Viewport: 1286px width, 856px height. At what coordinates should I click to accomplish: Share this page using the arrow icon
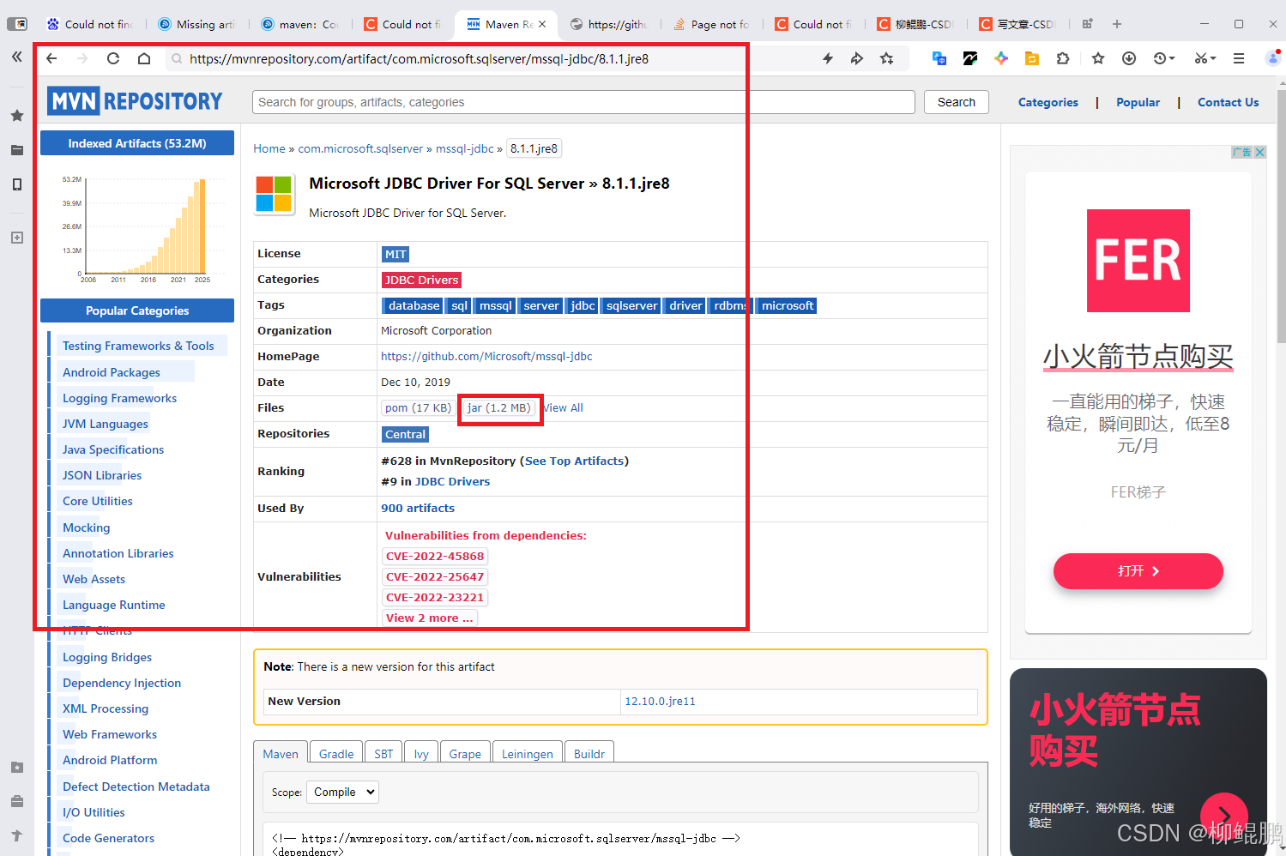point(857,58)
